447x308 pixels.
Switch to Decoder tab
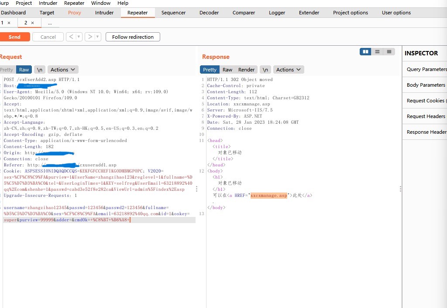click(209, 13)
